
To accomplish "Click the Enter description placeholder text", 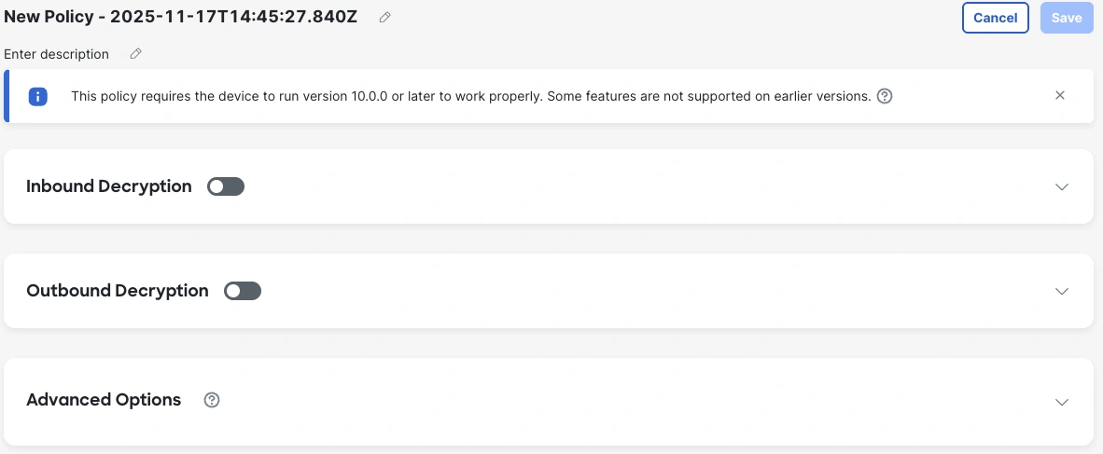I will point(56,54).
